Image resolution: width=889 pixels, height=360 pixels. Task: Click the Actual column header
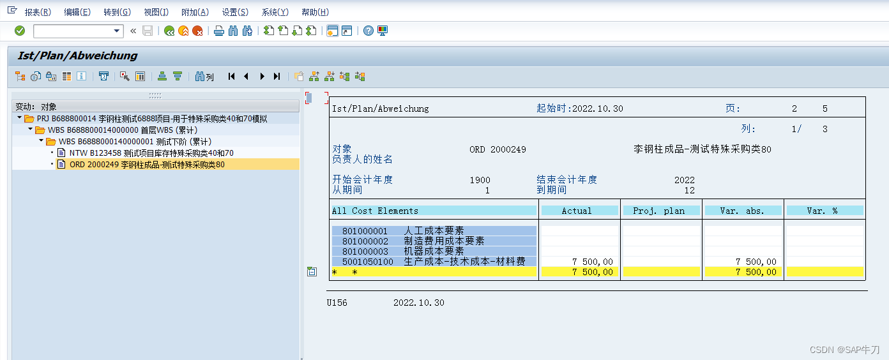point(579,211)
